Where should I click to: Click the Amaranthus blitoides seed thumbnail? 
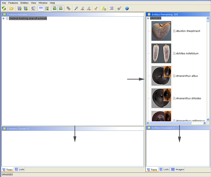(161, 98)
